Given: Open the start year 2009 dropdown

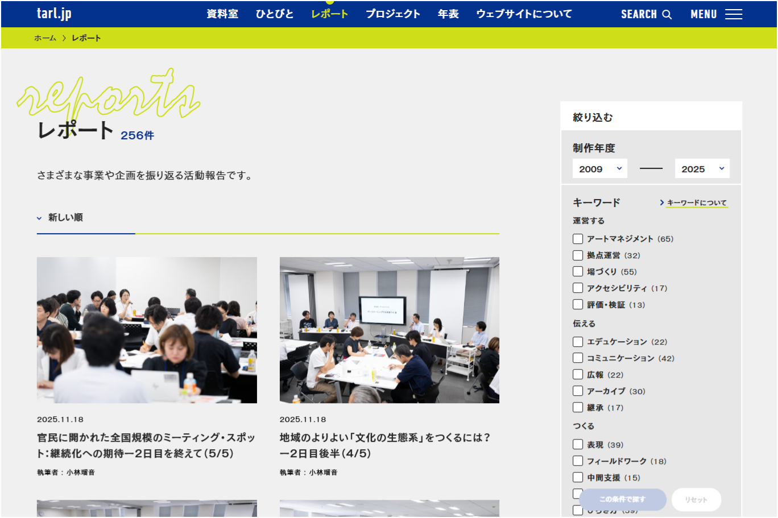Looking at the screenshot, I should [599, 169].
